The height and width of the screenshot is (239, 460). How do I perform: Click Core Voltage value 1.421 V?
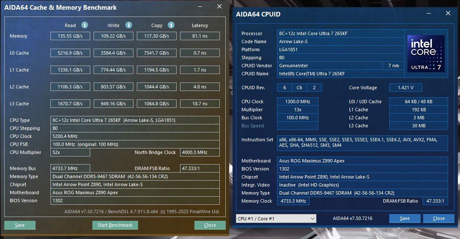[x=405, y=88]
